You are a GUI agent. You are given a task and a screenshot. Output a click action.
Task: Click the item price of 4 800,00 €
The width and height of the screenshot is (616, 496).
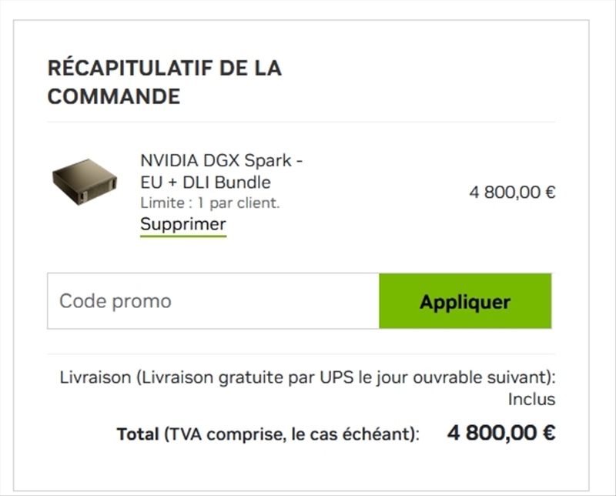(512, 193)
